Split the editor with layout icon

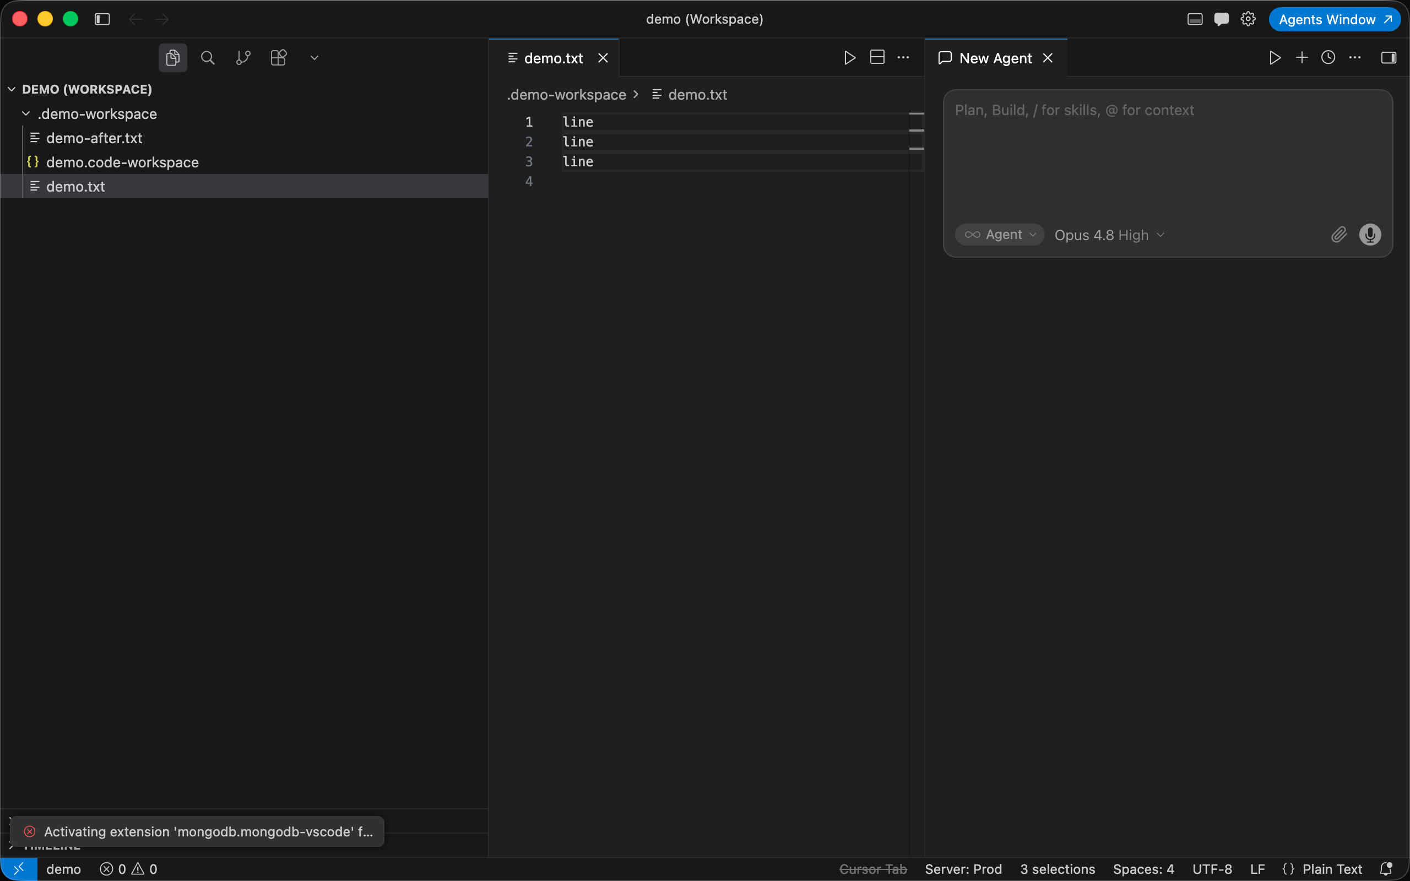[x=877, y=57]
